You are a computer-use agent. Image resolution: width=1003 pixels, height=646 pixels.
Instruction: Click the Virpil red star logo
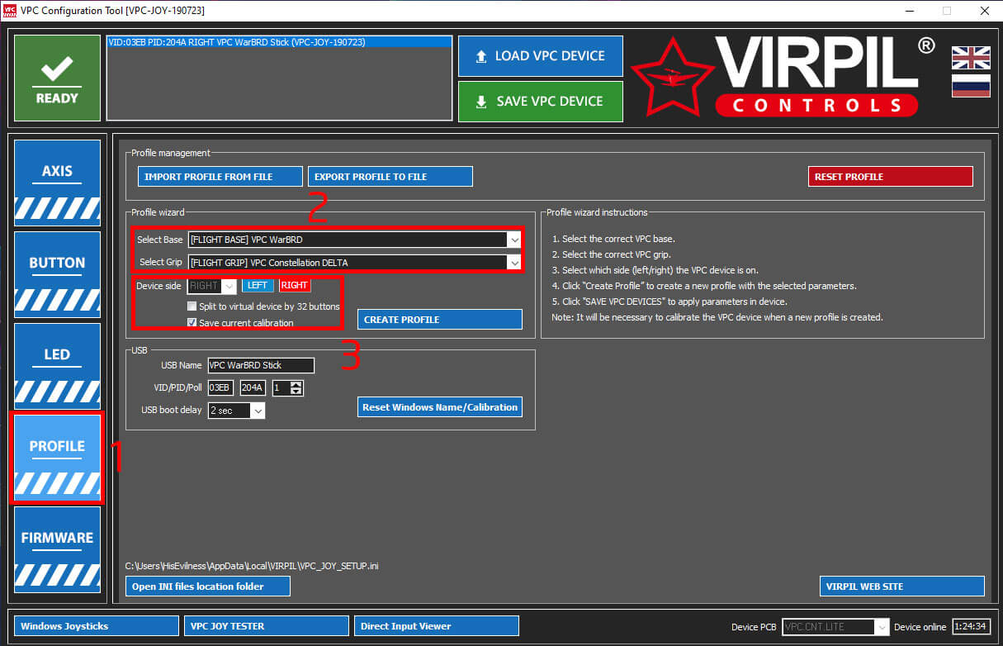pyautogui.click(x=672, y=76)
